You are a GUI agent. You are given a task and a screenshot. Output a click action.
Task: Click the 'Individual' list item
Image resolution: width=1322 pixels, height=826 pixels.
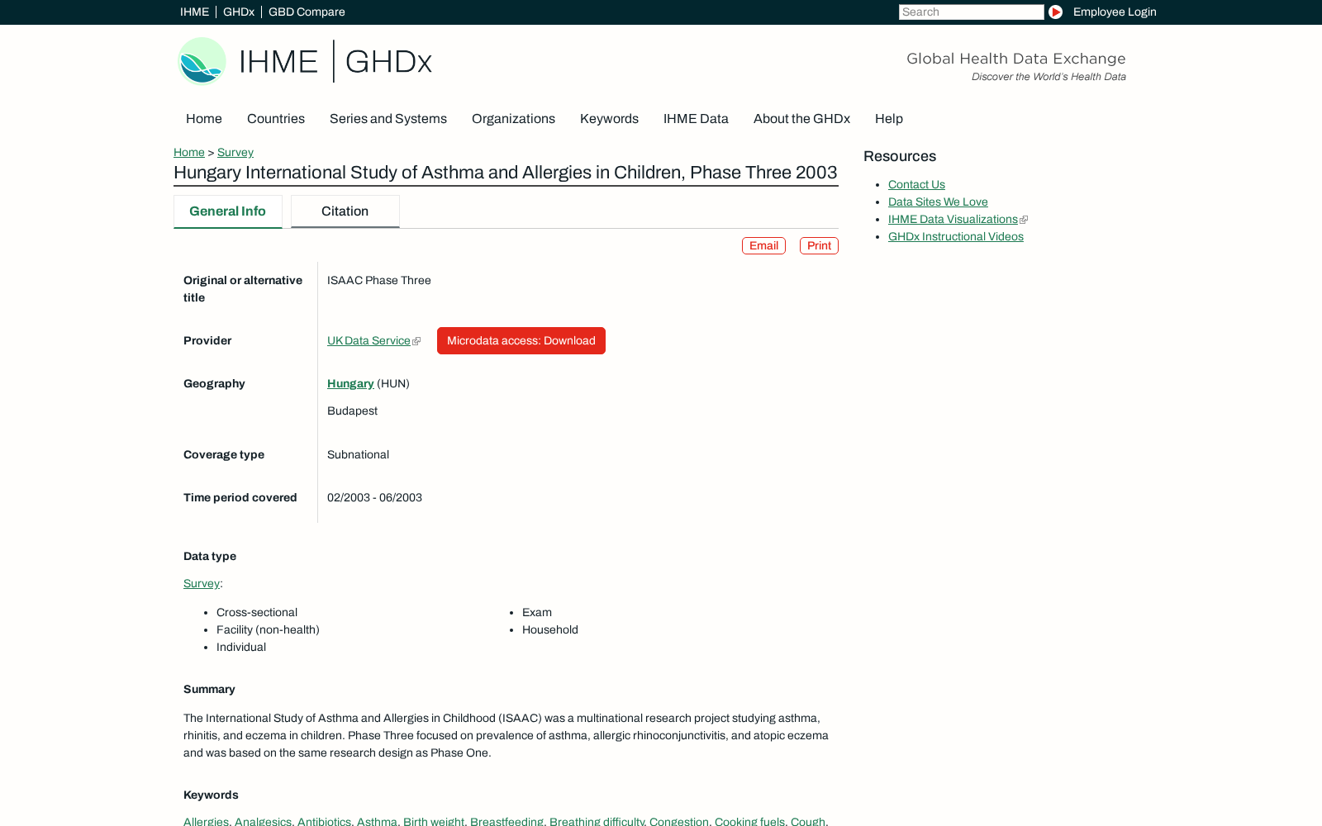coord(241,647)
